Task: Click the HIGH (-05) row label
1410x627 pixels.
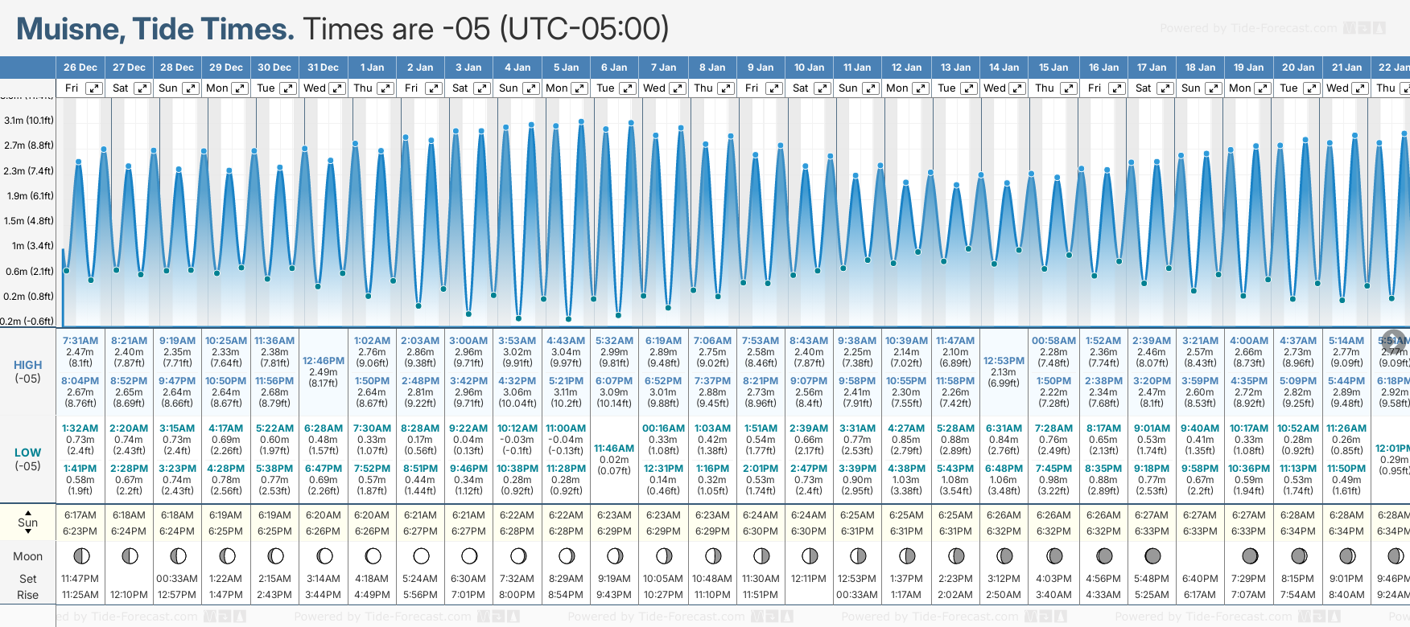Action: point(28,371)
